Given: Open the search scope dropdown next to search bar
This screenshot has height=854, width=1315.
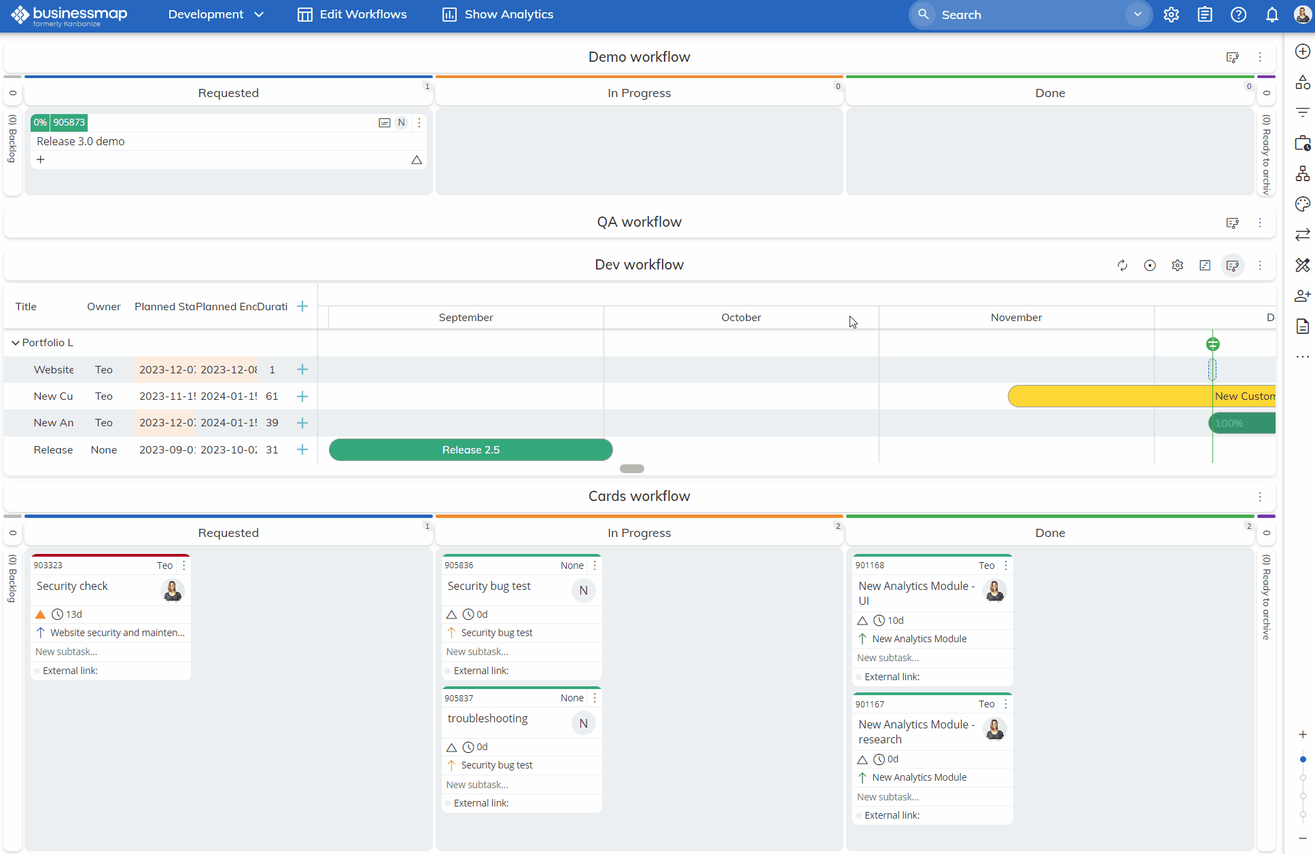Looking at the screenshot, I should (1137, 14).
